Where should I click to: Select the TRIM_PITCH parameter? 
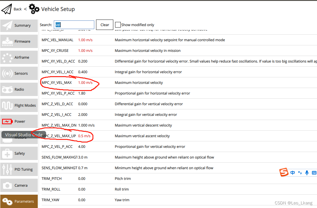pyautogui.click(x=51, y=179)
